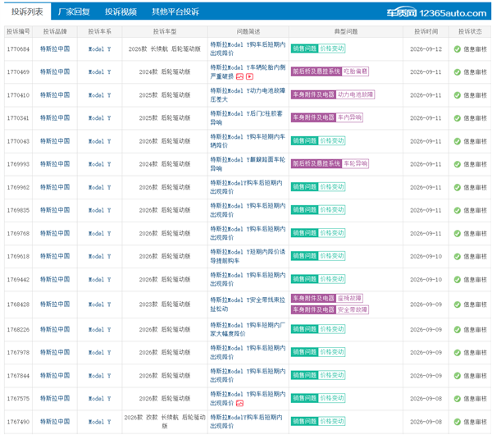
Task: Open the photo icon in complaint 1767575's description
Action: (239, 403)
